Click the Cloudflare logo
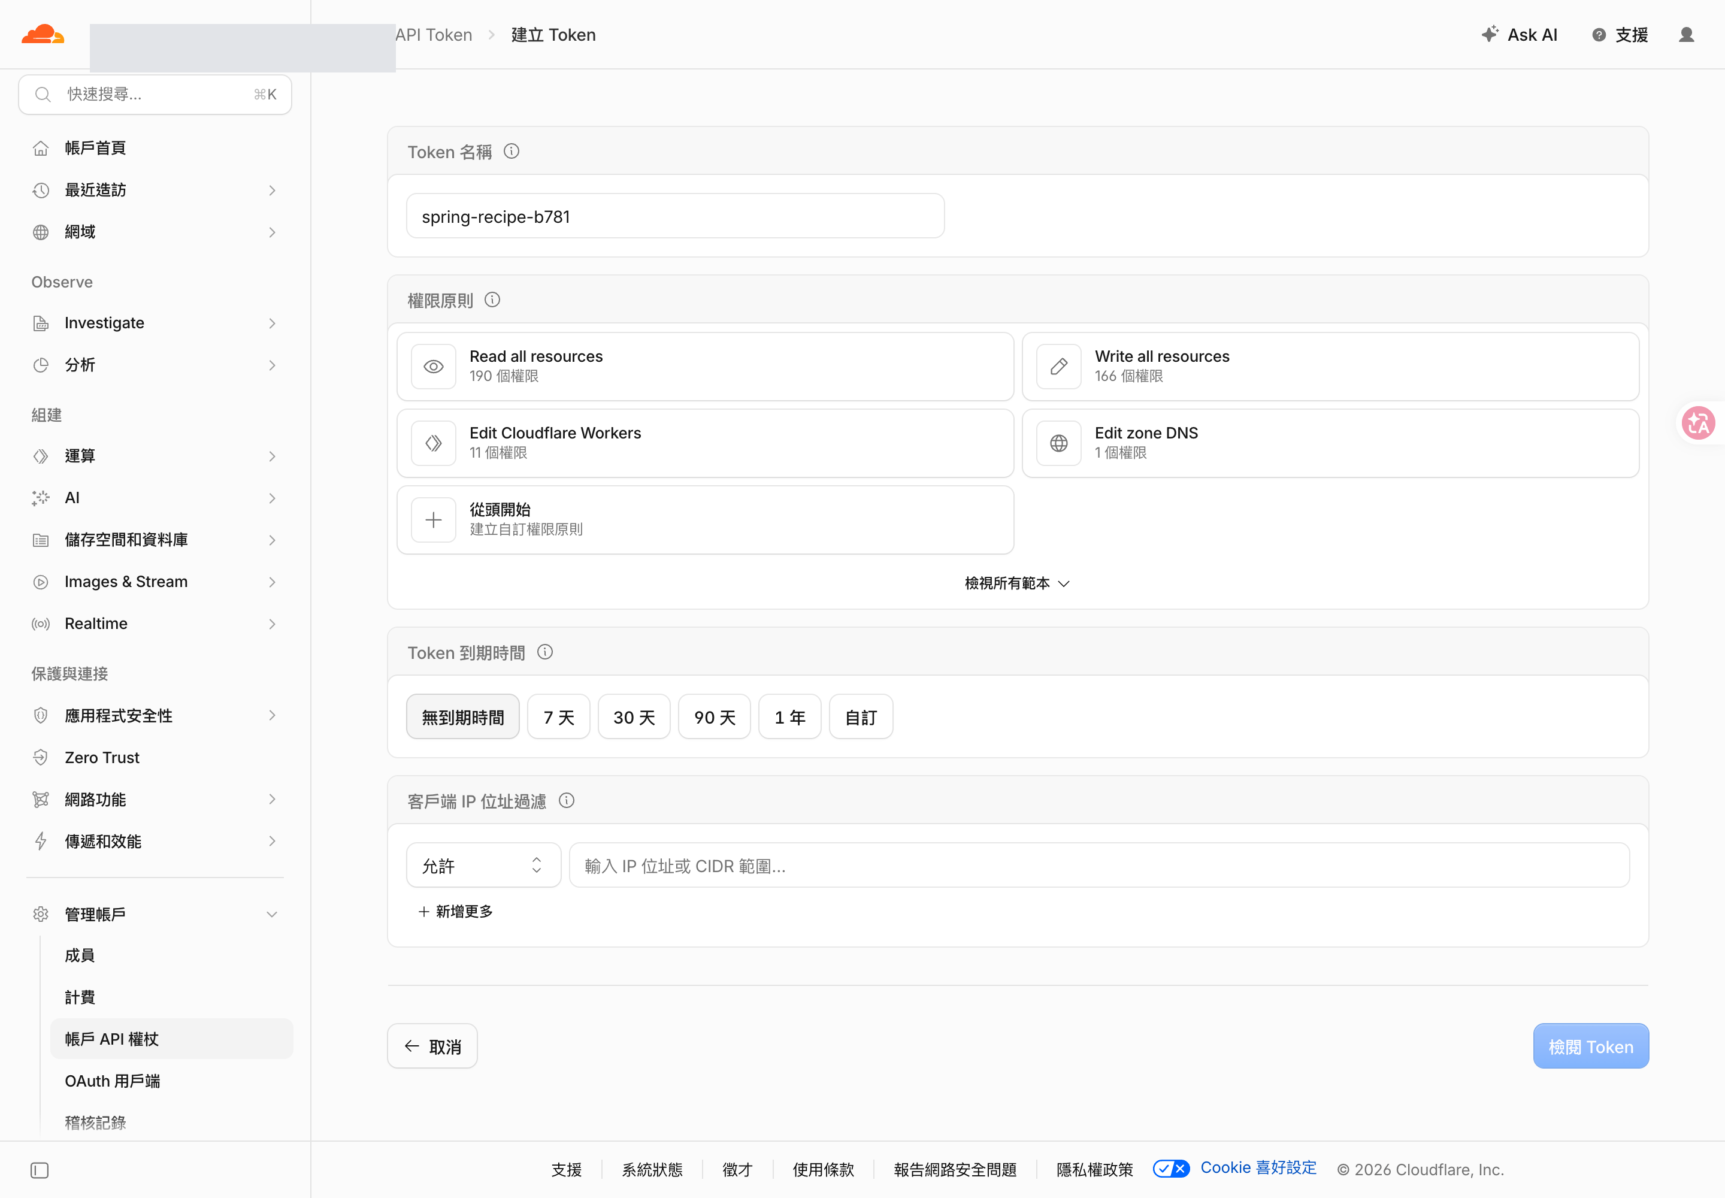 (43, 35)
